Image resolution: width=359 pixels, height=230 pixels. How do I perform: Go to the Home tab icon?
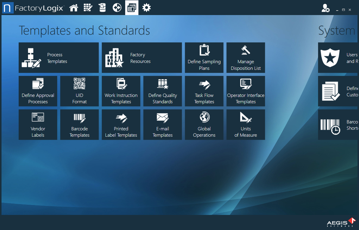tap(74, 8)
